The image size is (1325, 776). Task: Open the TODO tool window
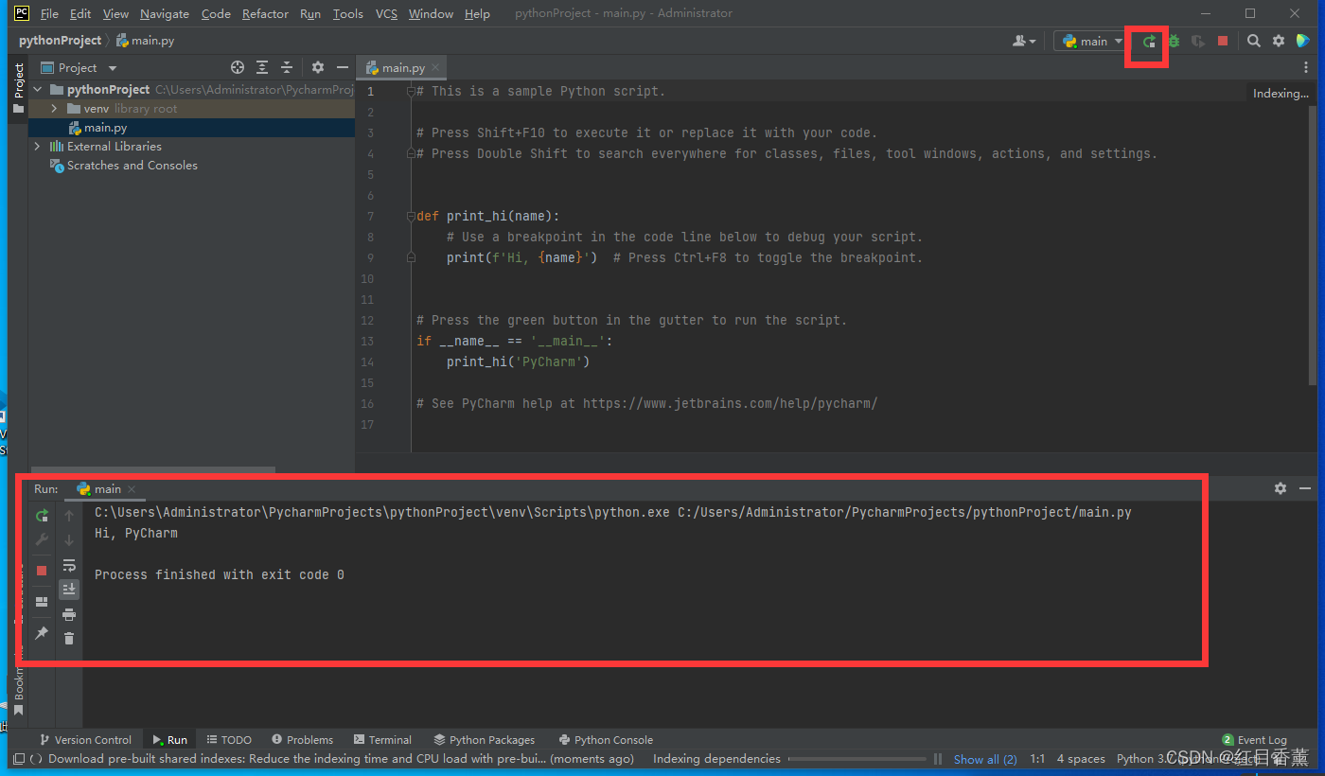pyautogui.click(x=229, y=740)
